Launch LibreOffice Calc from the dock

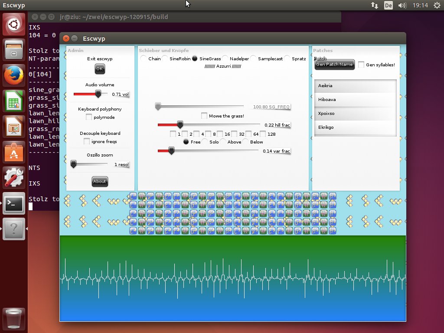click(x=14, y=102)
